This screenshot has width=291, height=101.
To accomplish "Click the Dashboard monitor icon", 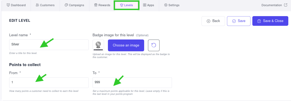I will pos(8,5).
